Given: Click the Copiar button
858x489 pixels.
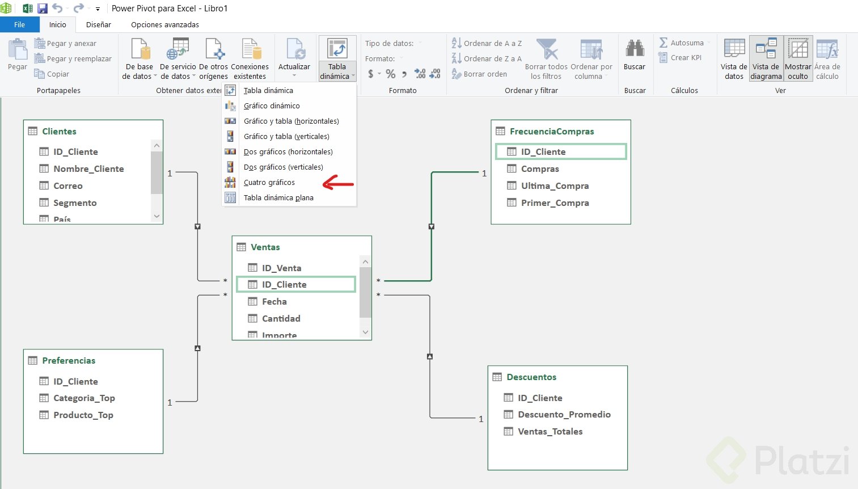Looking at the screenshot, I should click(52, 74).
